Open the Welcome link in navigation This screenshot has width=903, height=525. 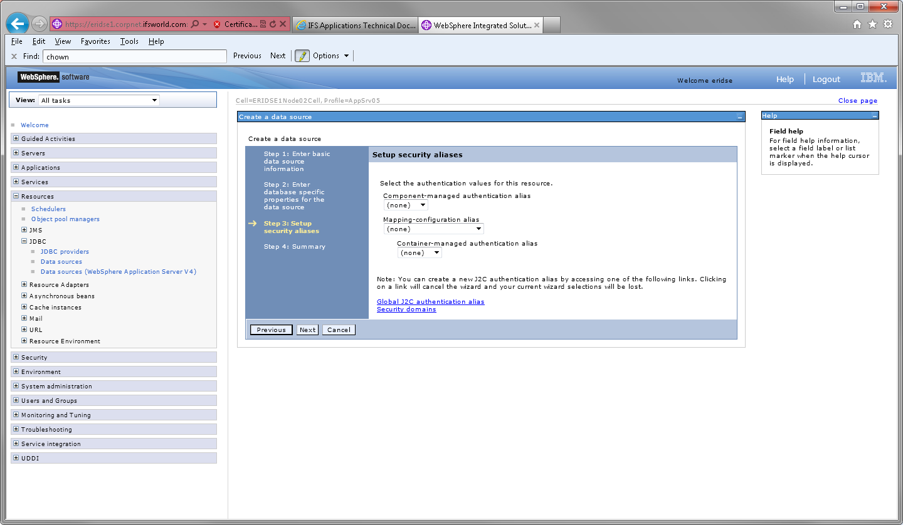pos(34,125)
